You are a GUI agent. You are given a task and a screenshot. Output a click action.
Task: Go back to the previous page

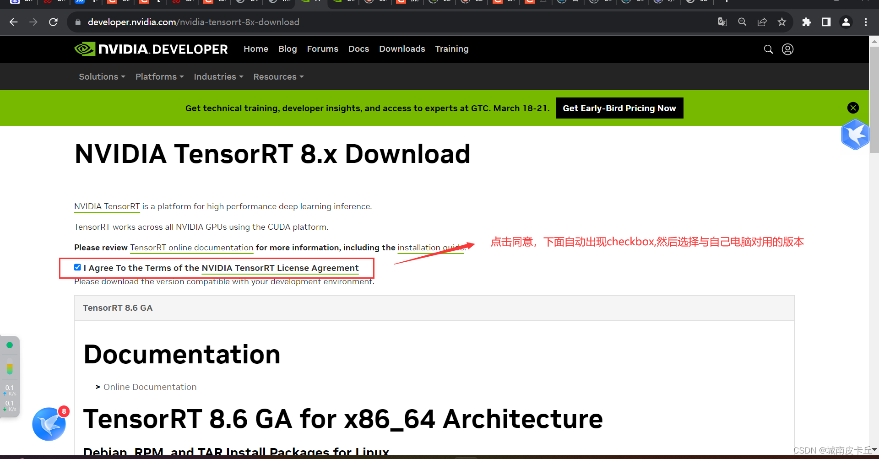14,22
